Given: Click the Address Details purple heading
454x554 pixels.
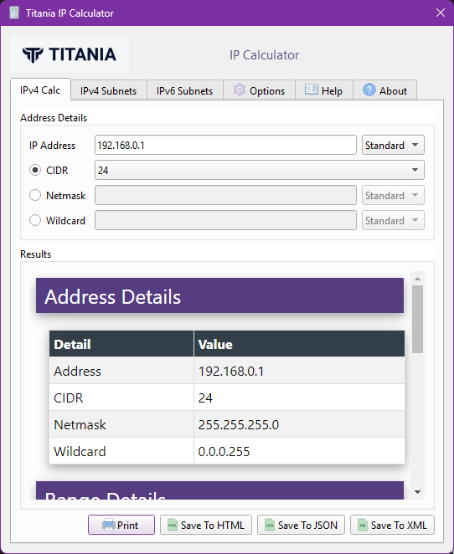Looking at the screenshot, I should (x=219, y=295).
